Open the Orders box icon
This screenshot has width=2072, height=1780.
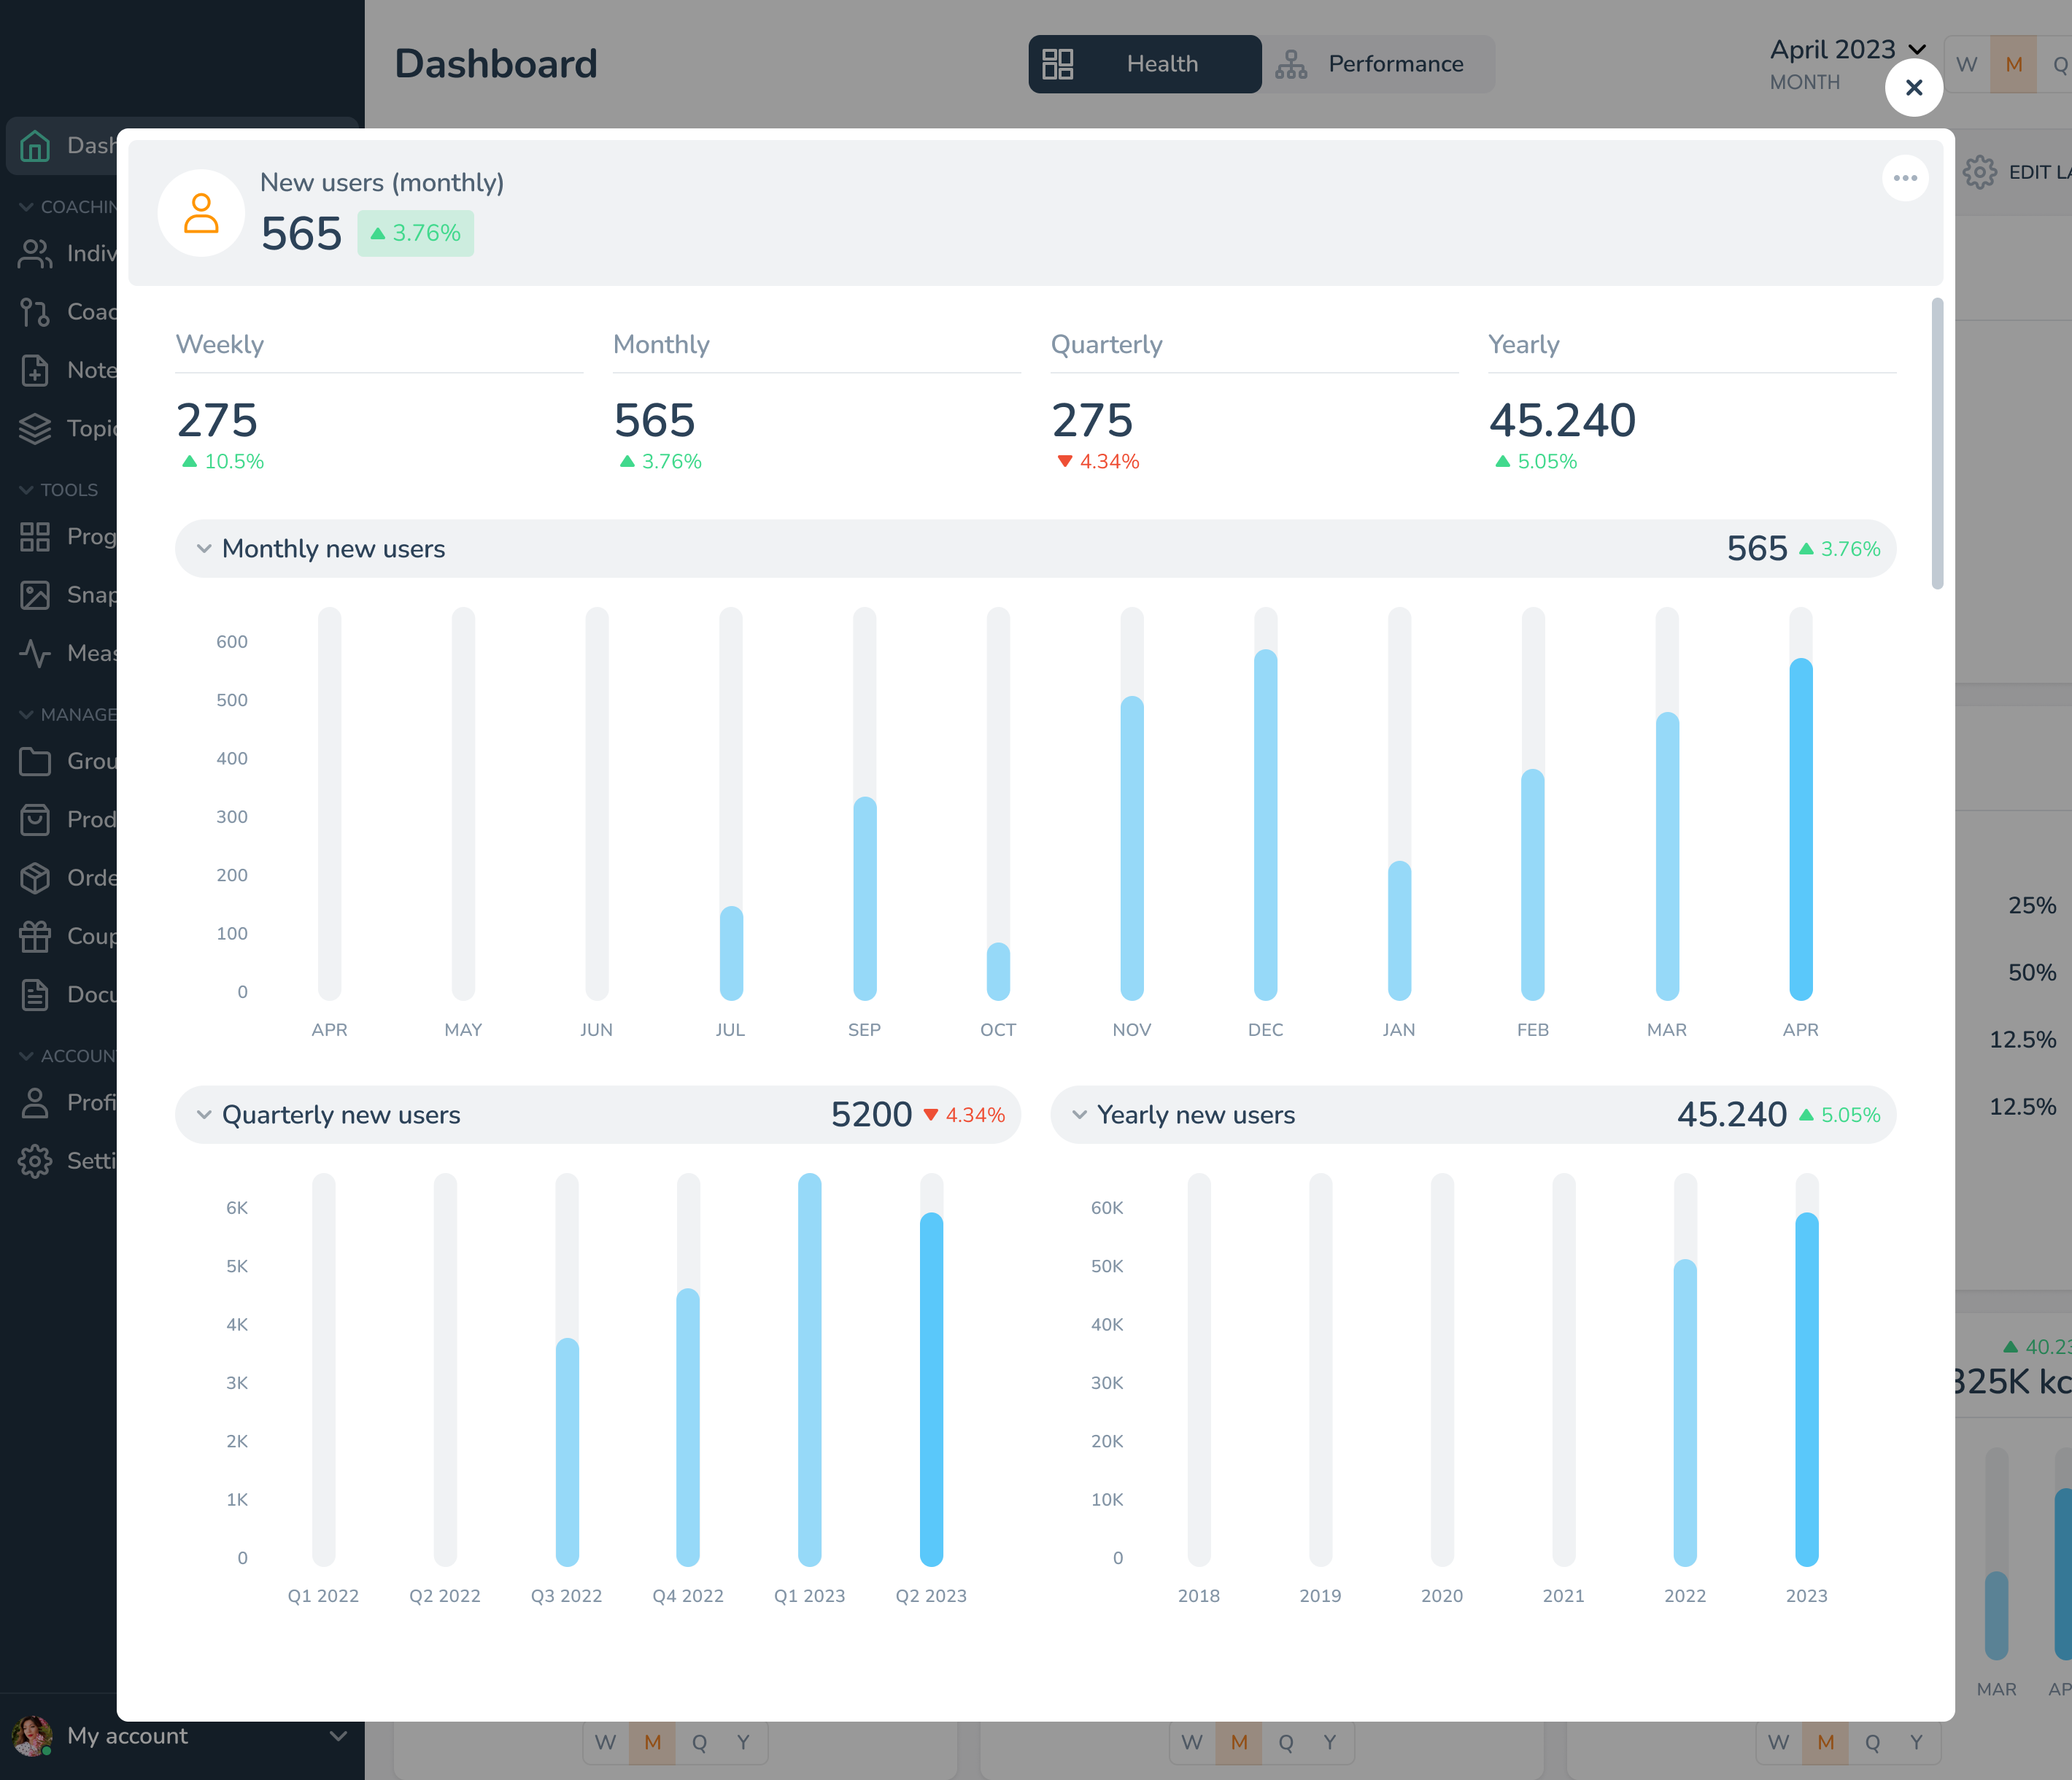(35, 878)
